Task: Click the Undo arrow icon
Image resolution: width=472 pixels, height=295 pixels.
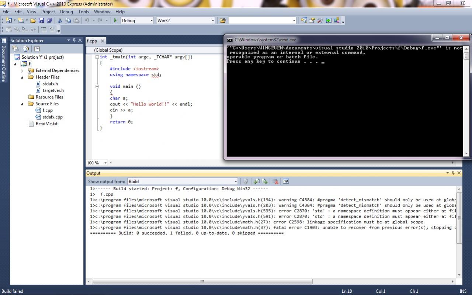Action: coord(87,21)
